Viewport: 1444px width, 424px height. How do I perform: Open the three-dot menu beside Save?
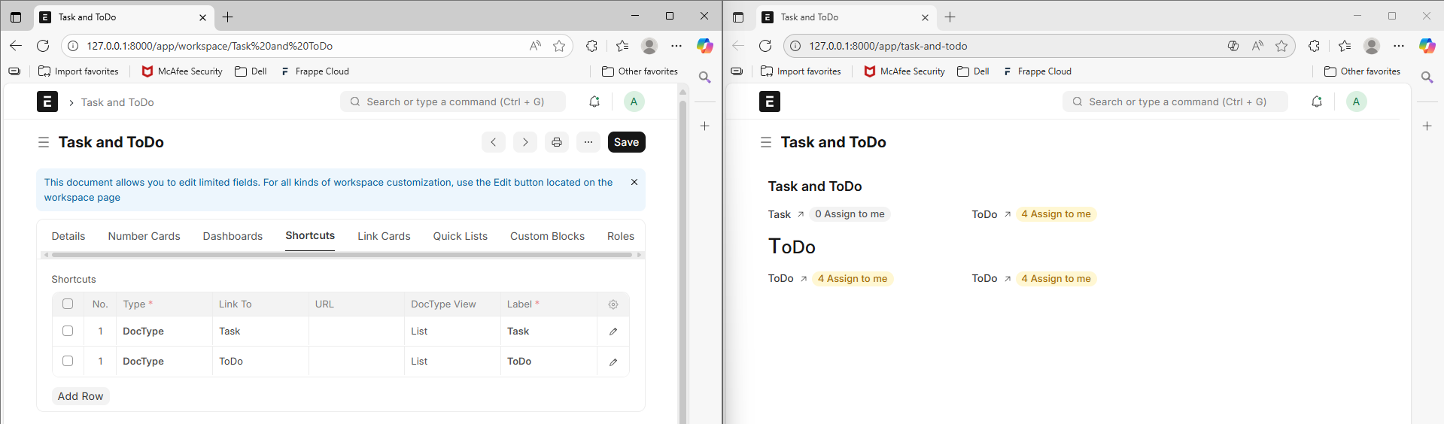(588, 142)
